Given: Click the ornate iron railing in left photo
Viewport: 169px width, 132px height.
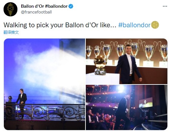Looking at the screenshot, I should [45, 112].
